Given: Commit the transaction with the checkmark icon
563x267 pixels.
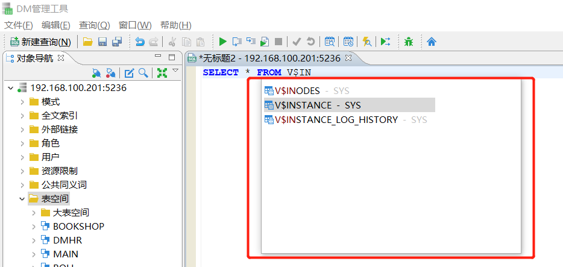Looking at the screenshot, I should tap(297, 42).
